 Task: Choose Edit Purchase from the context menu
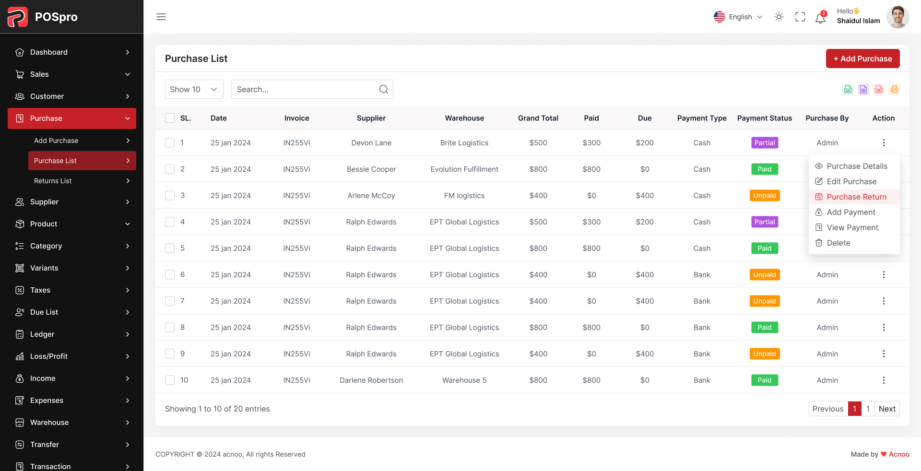pos(851,181)
